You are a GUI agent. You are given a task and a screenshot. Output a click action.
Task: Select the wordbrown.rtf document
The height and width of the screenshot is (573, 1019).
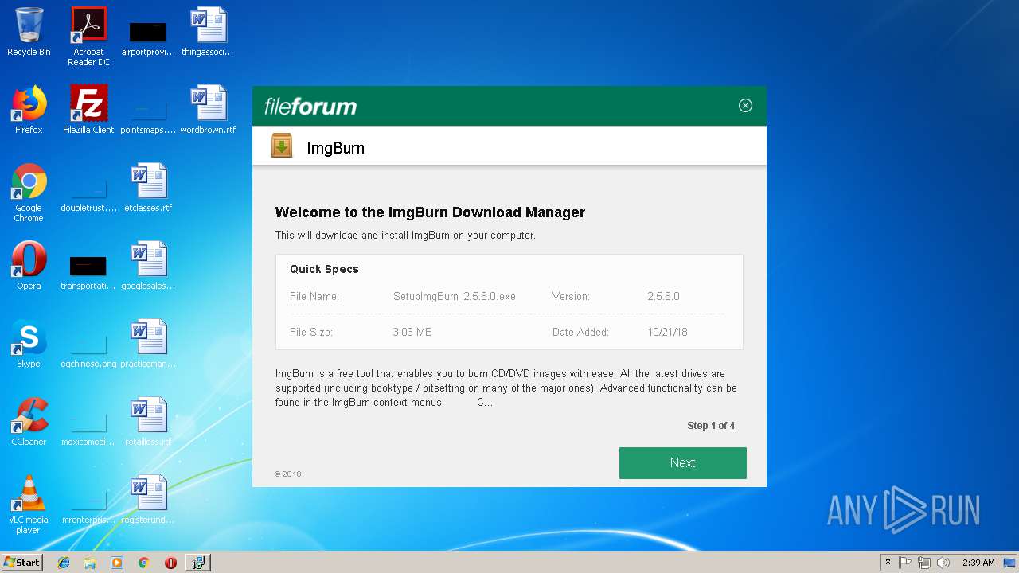(208, 110)
